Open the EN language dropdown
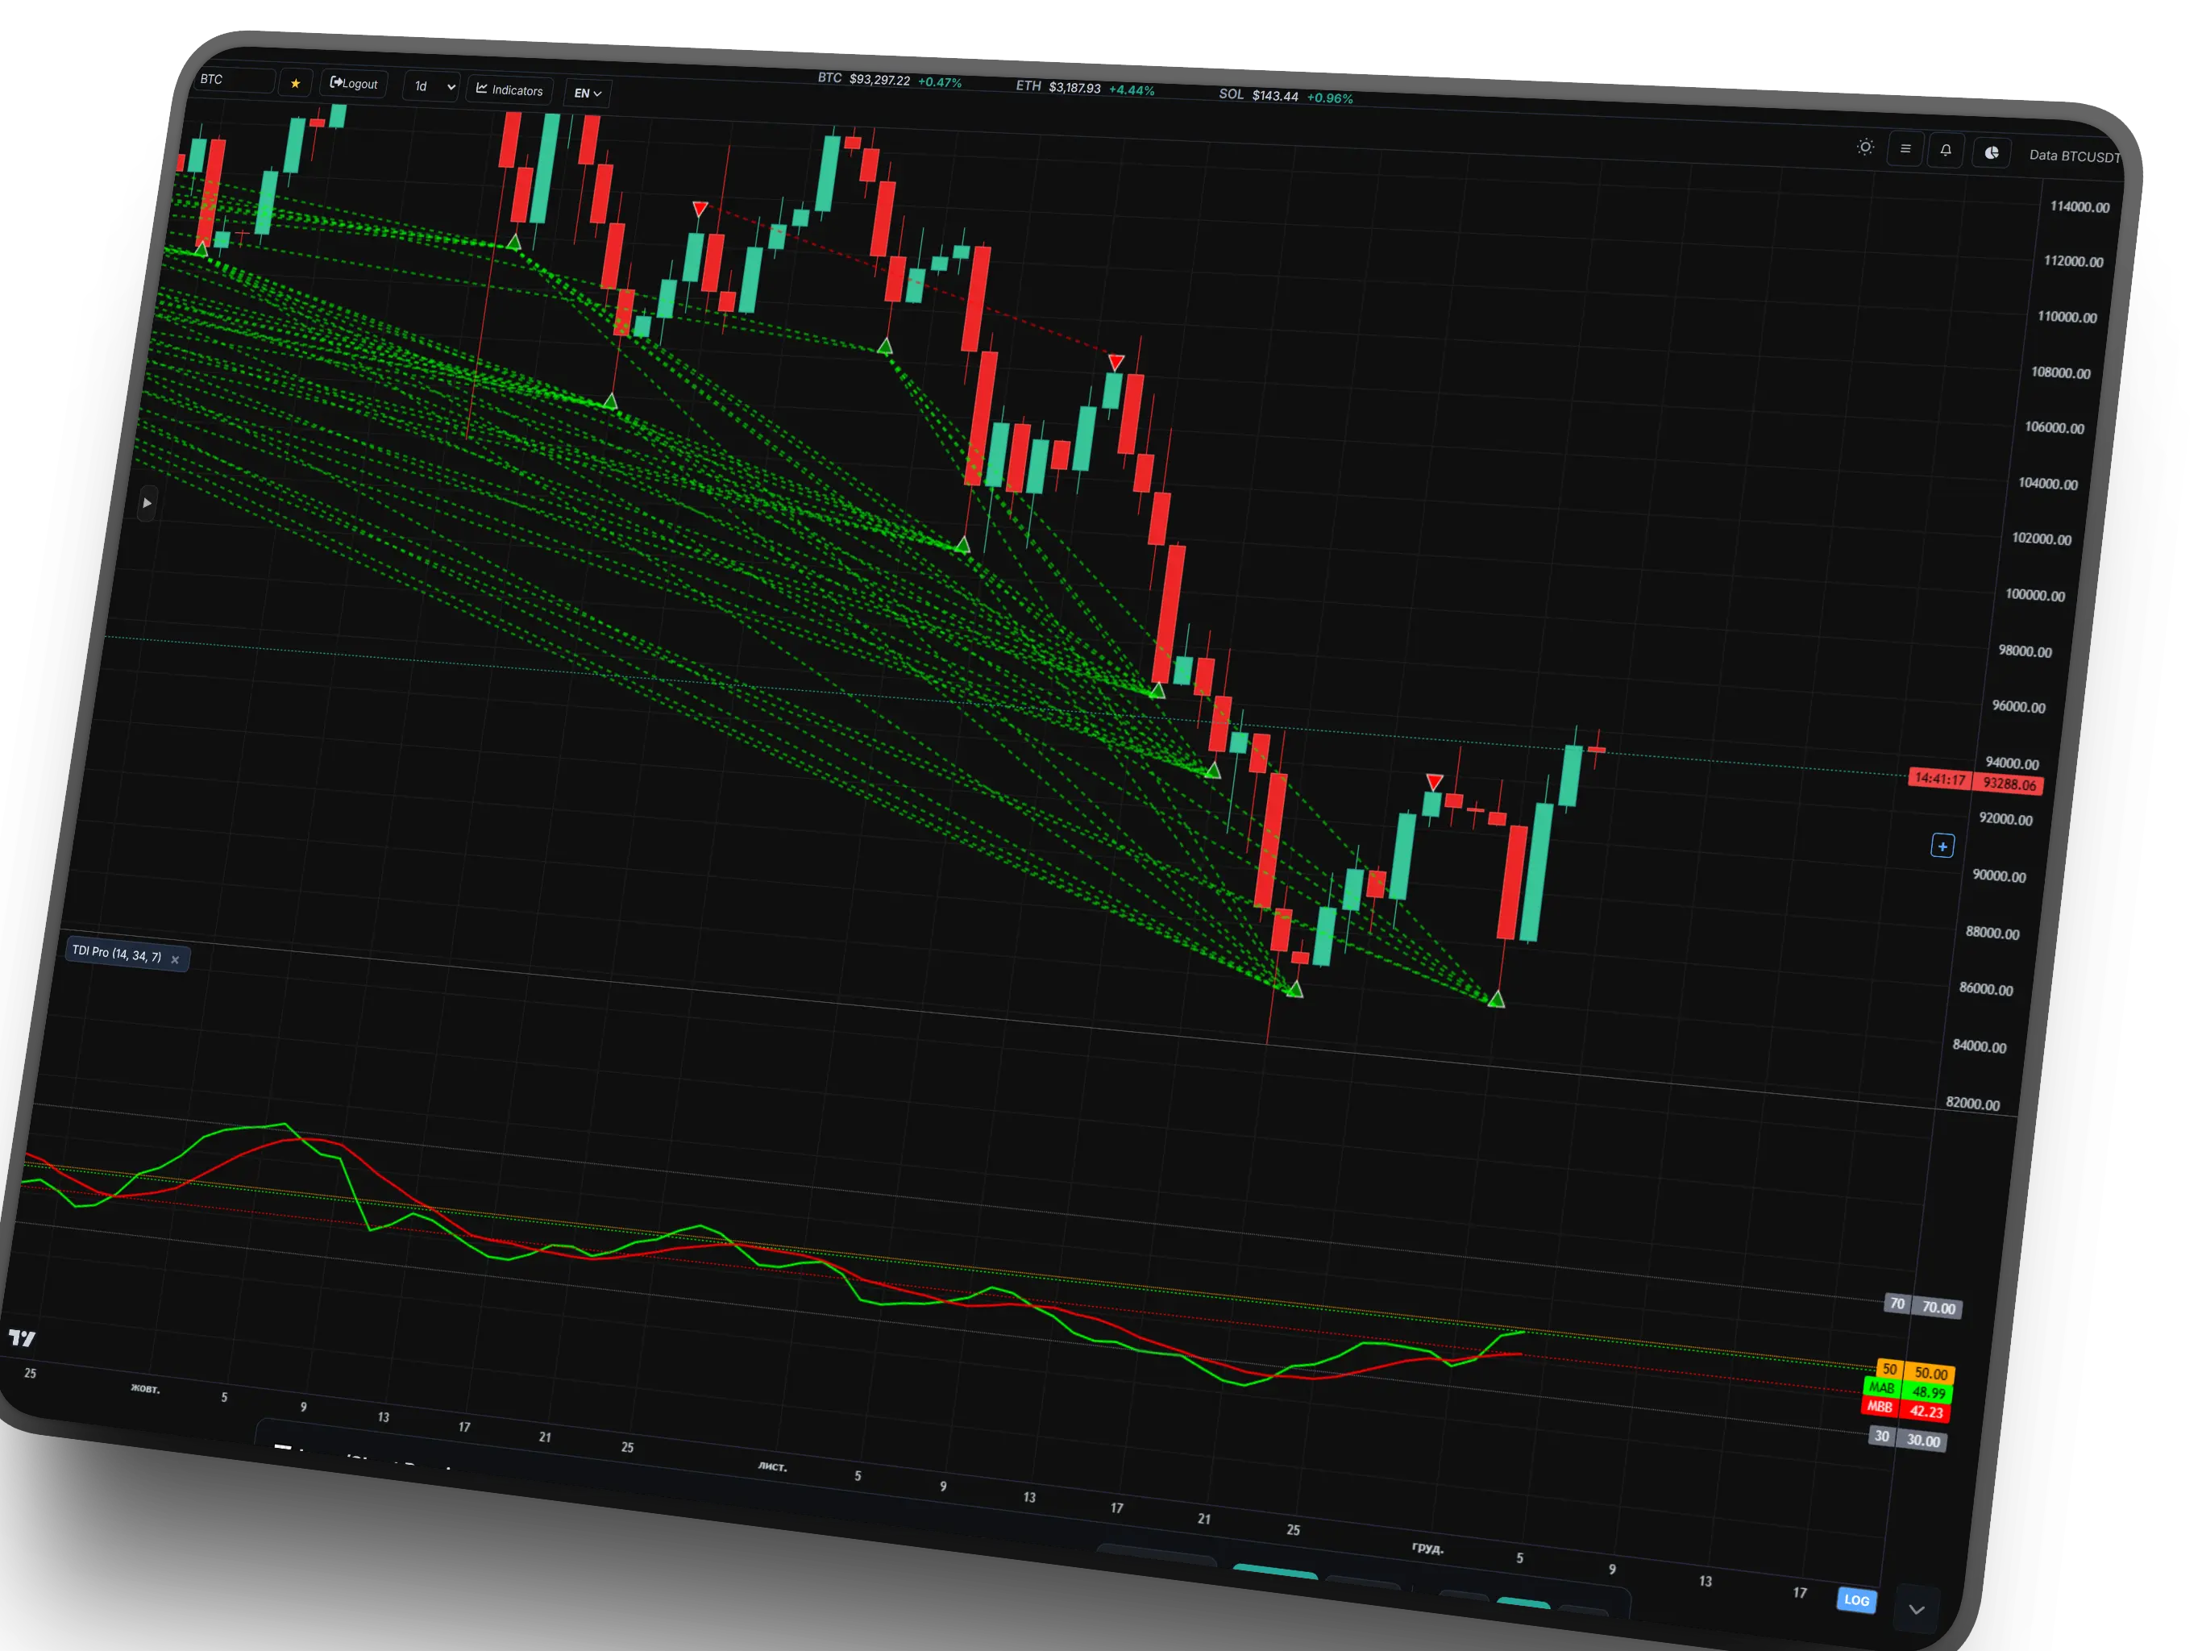The image size is (2202, 1651). pyautogui.click(x=588, y=94)
